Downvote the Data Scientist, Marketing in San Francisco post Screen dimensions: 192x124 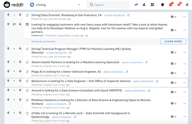tap(20, 15)
